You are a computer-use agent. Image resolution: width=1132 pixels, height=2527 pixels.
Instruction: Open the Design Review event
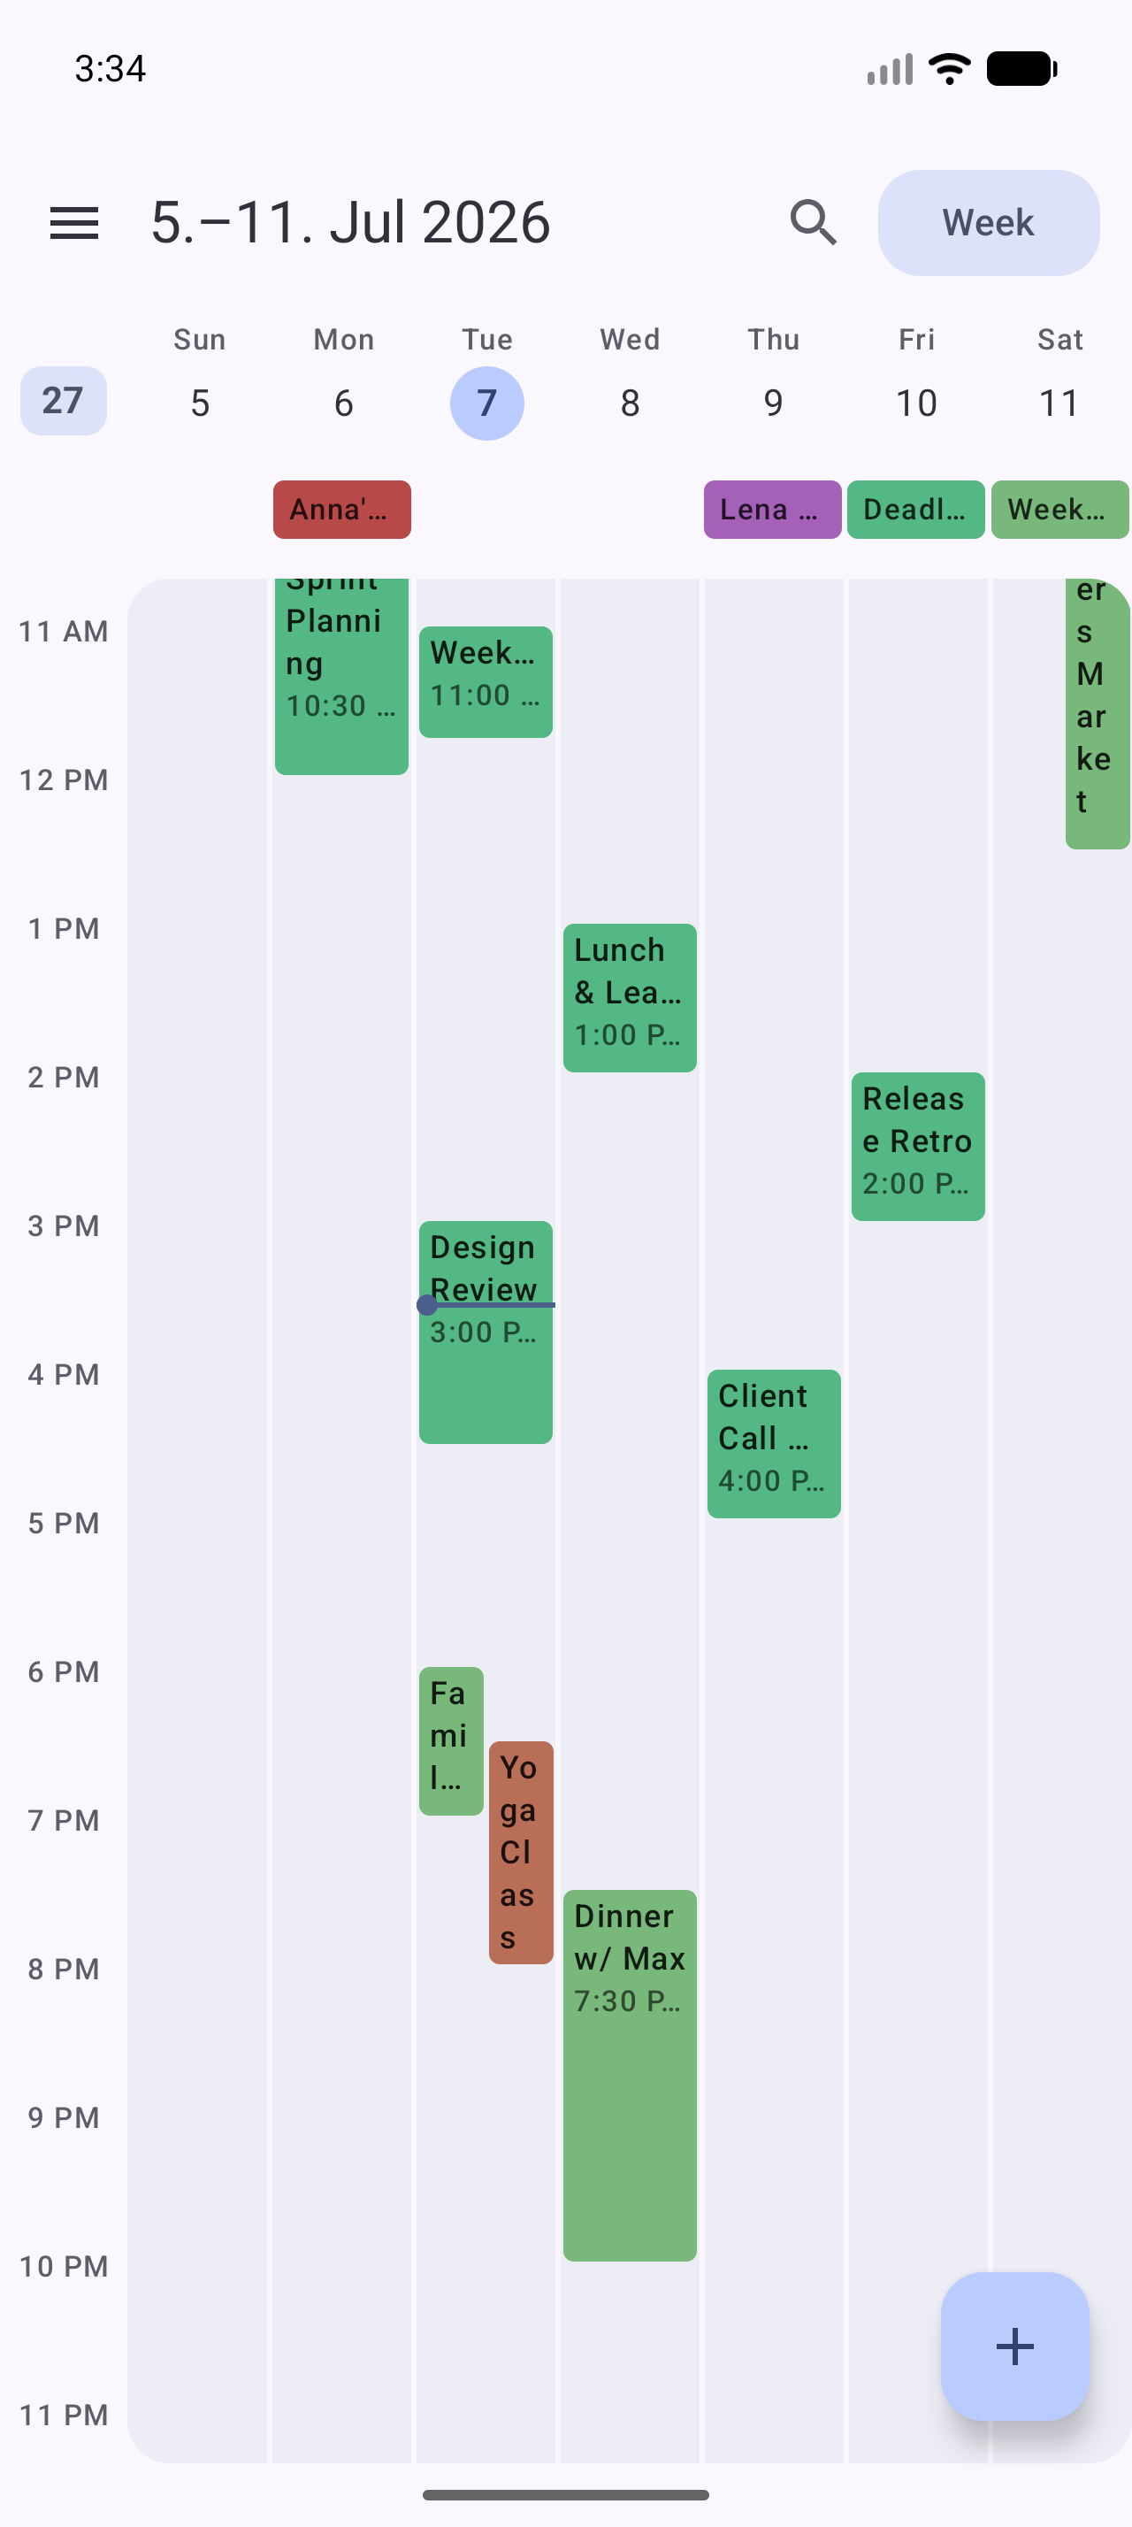click(x=486, y=1333)
